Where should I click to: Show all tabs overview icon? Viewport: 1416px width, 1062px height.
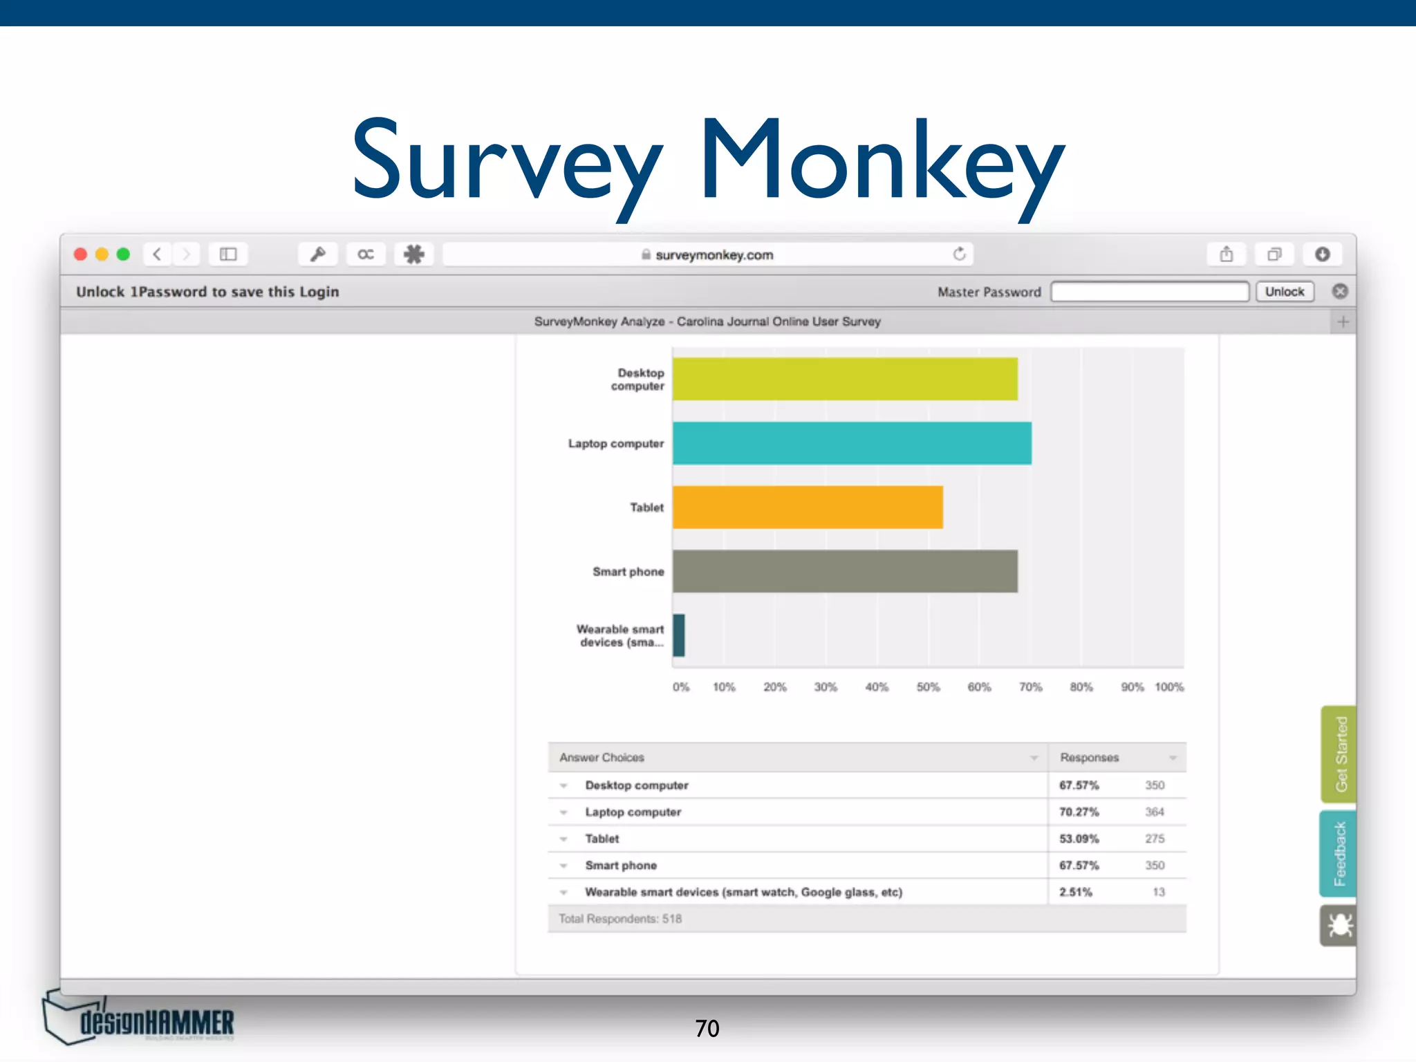point(1274,254)
